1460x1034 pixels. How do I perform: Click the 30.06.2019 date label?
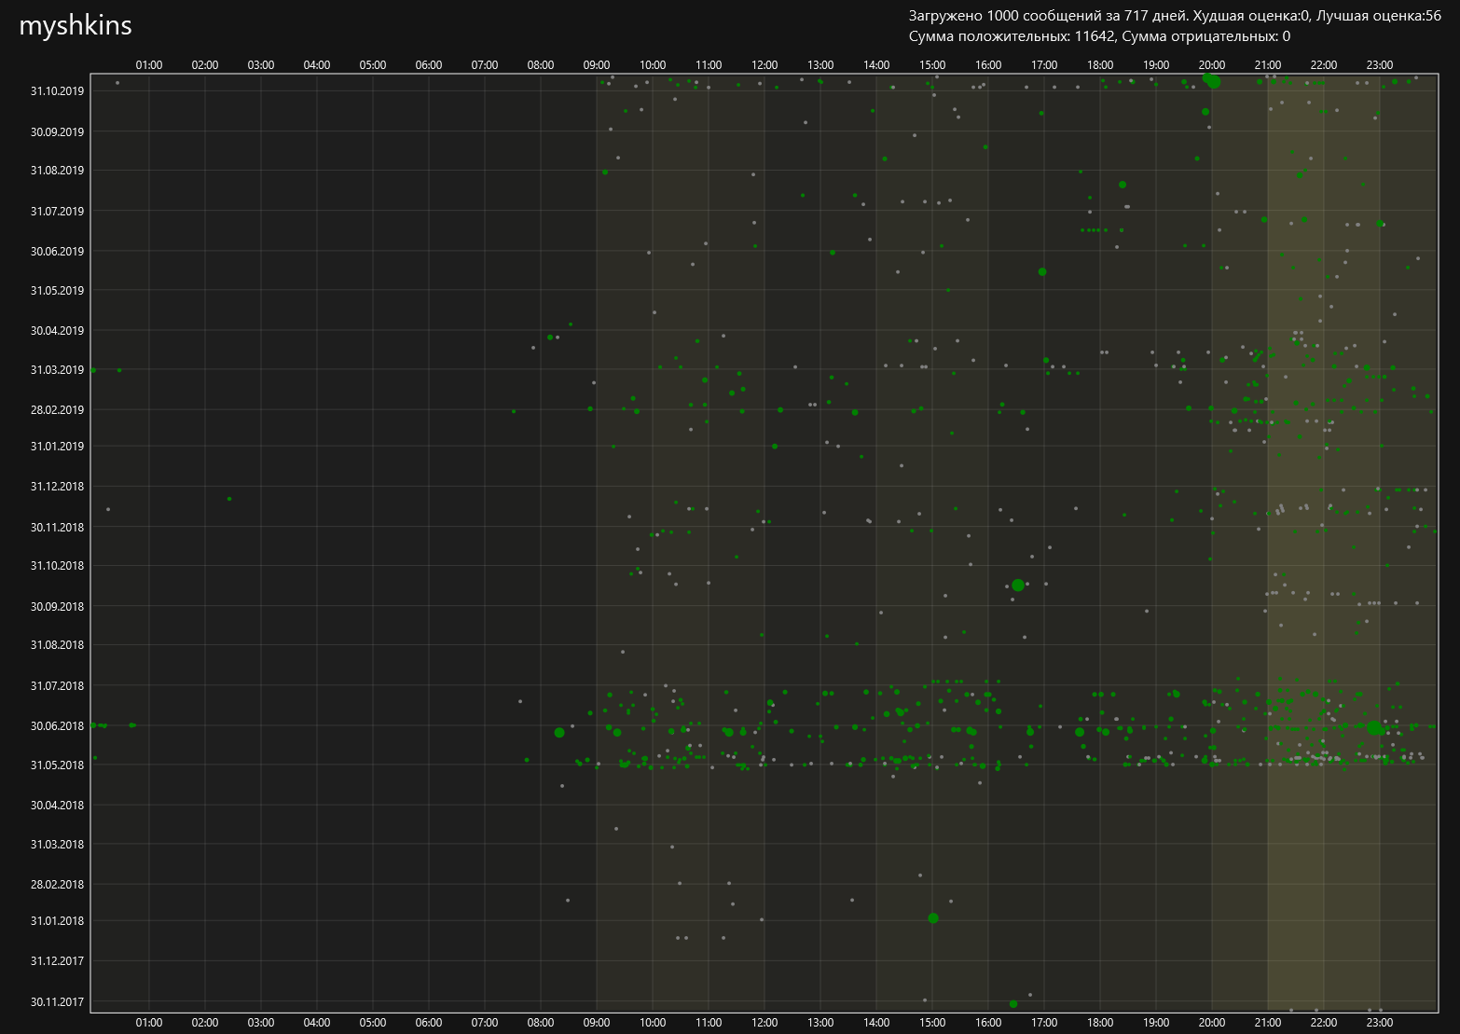(x=57, y=251)
